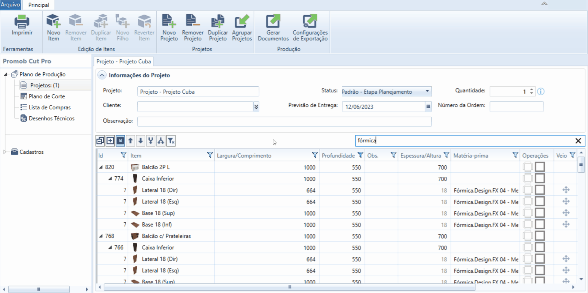The image size is (588, 293).
Task: Click the move up arrow icon
Action: [x=130, y=141]
